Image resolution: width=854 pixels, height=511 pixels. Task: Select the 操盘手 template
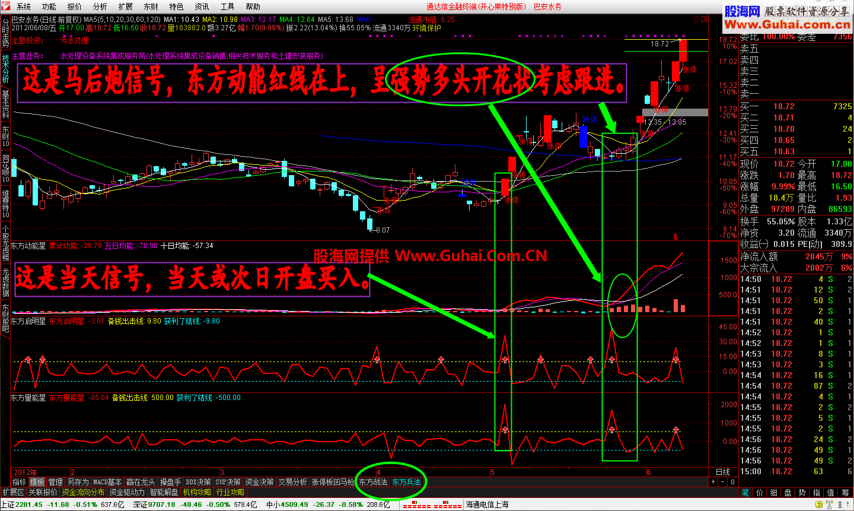point(171,482)
